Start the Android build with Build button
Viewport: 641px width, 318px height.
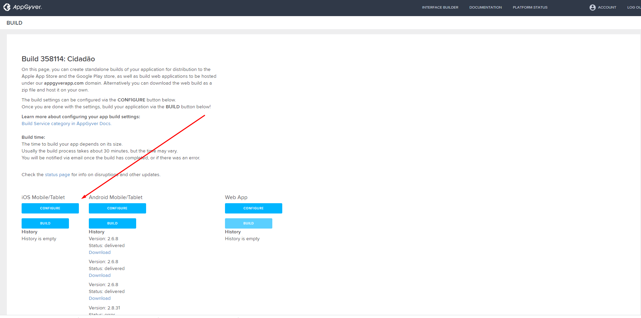pos(112,223)
